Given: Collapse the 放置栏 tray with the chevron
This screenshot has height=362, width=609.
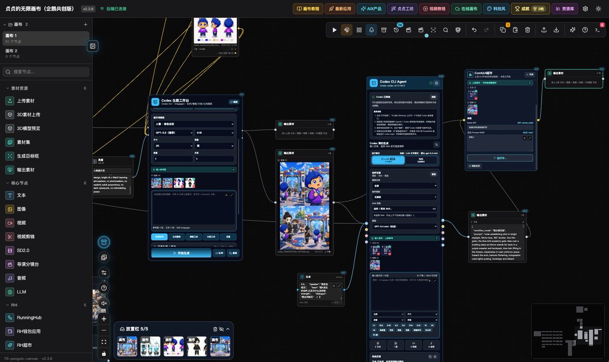Looking at the screenshot, I should click(228, 329).
